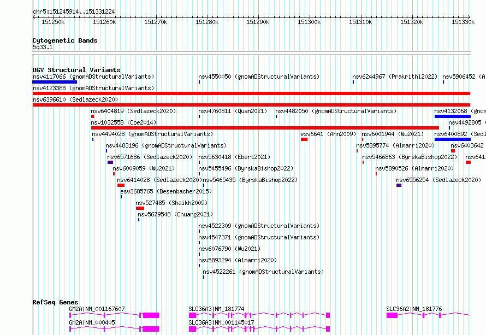Click the SLC36A3|NM_001145017 gene label

point(221,322)
